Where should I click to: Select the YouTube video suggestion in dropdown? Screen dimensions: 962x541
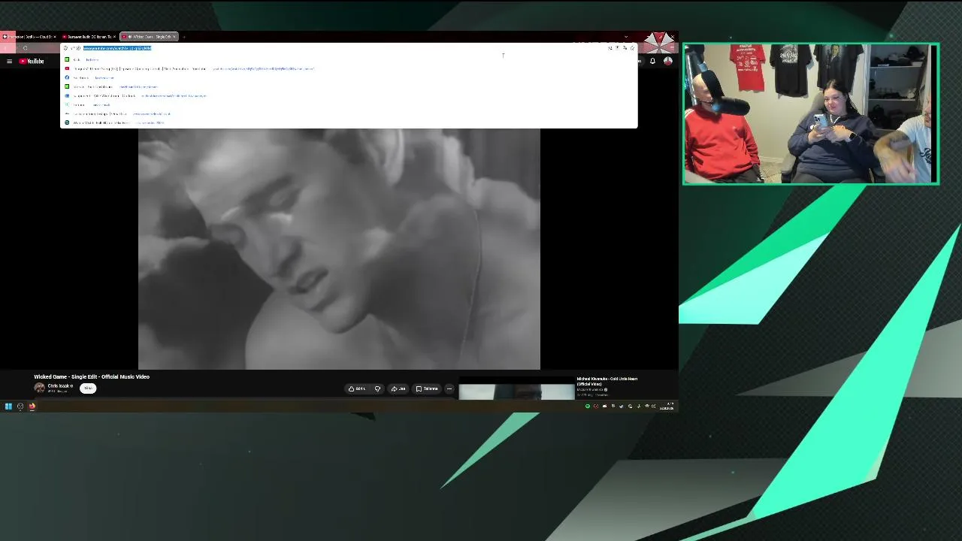(x=349, y=68)
